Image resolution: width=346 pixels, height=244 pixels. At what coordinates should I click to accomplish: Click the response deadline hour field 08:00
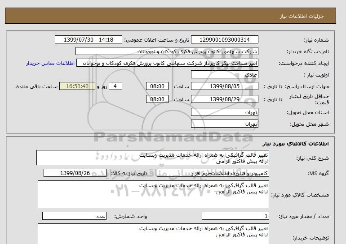(x=157, y=86)
